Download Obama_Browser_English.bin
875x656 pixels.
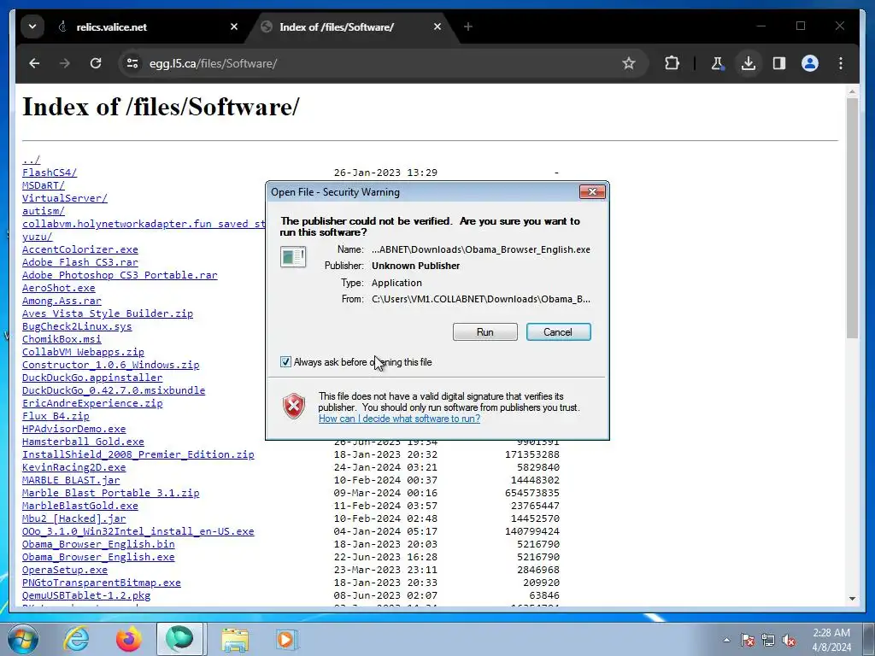click(x=98, y=545)
